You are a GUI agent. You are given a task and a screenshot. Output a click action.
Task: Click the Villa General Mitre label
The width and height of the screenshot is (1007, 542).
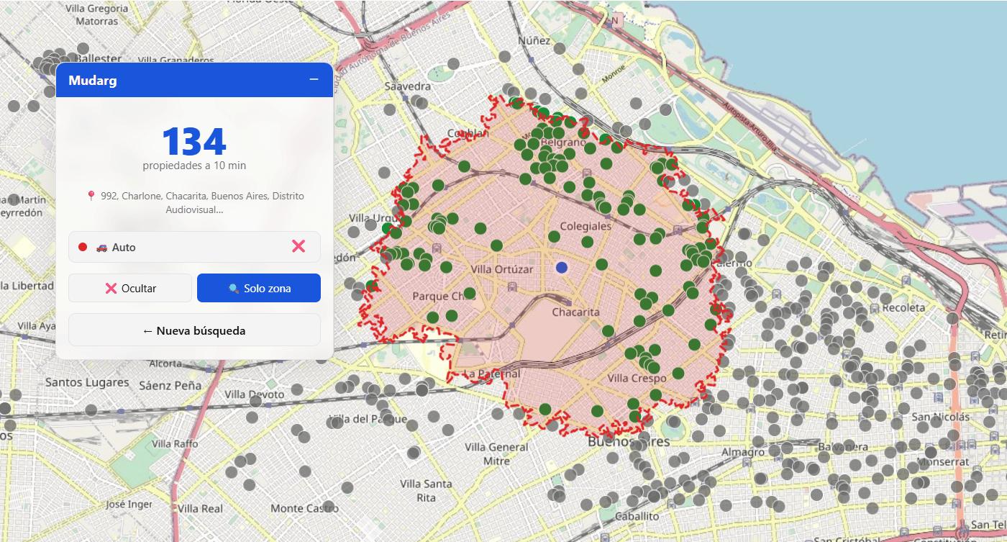tap(497, 453)
